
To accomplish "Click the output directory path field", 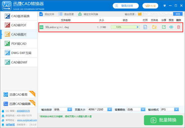I will click(x=158, y=14).
